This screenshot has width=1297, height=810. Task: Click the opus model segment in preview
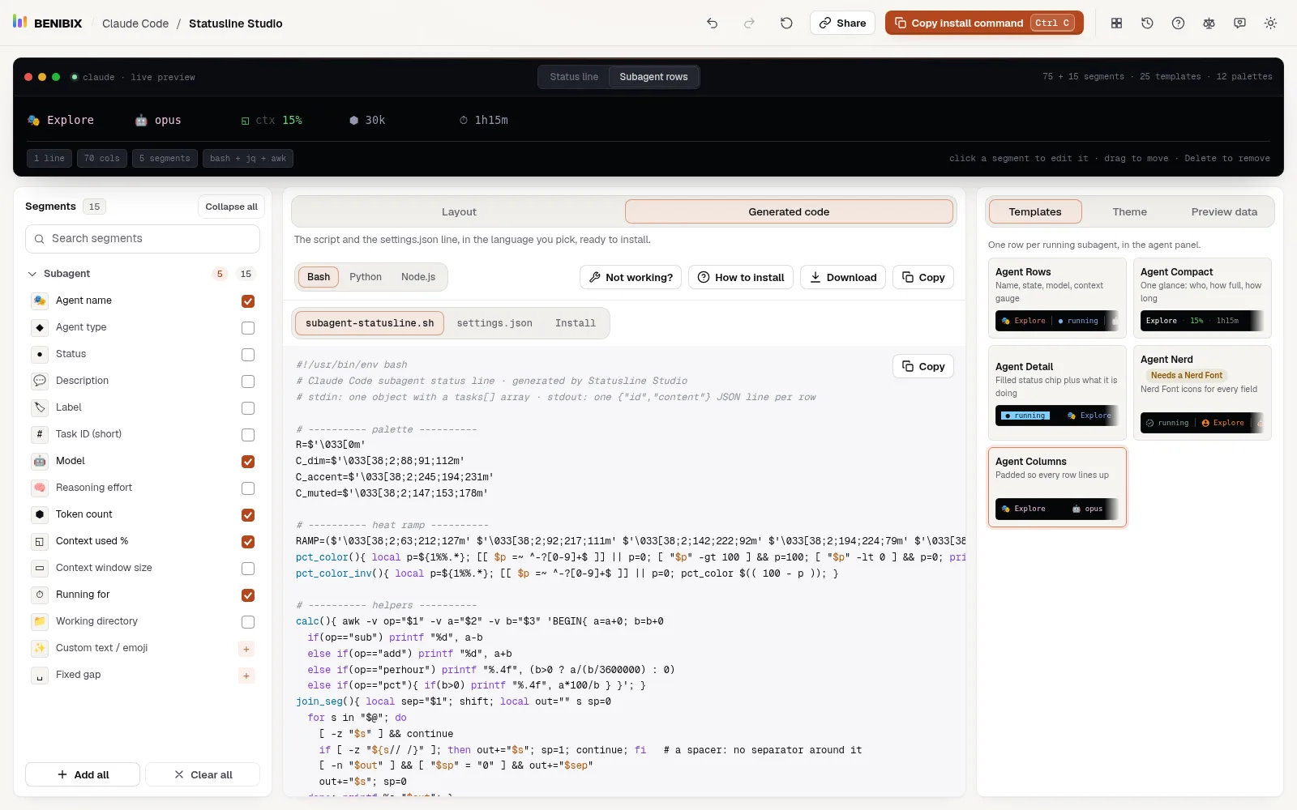(158, 120)
